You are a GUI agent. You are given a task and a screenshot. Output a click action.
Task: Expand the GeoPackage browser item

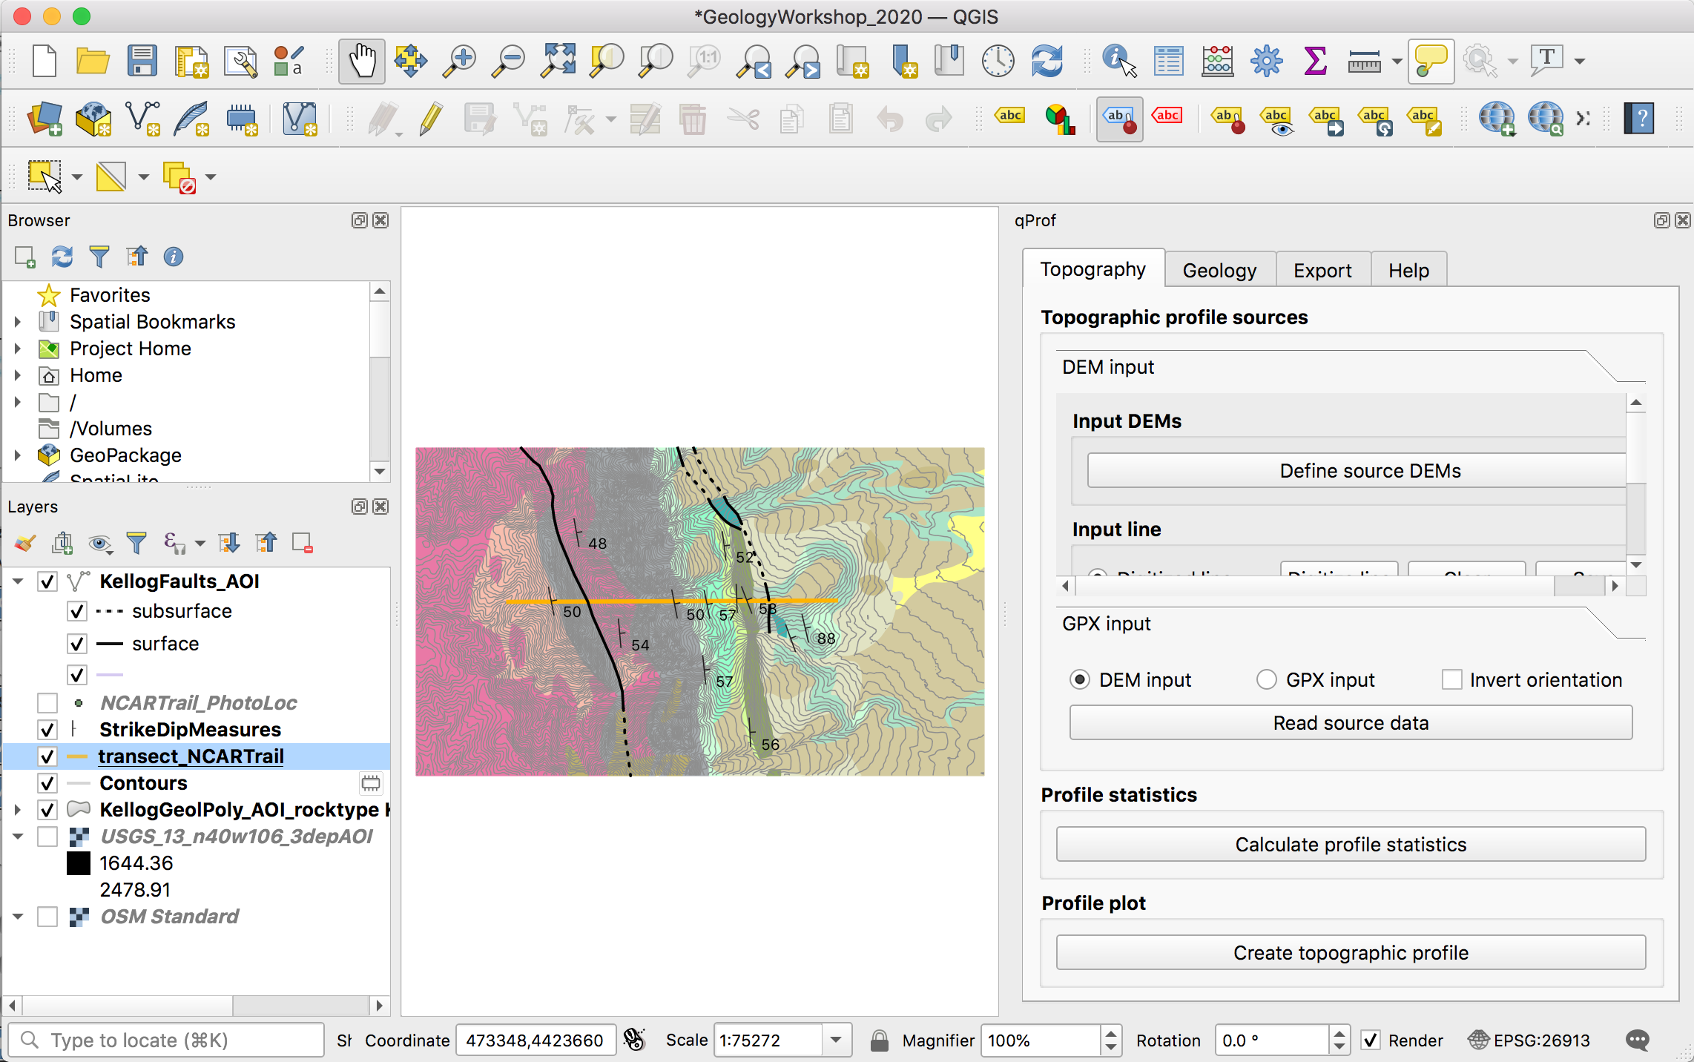click(18, 455)
